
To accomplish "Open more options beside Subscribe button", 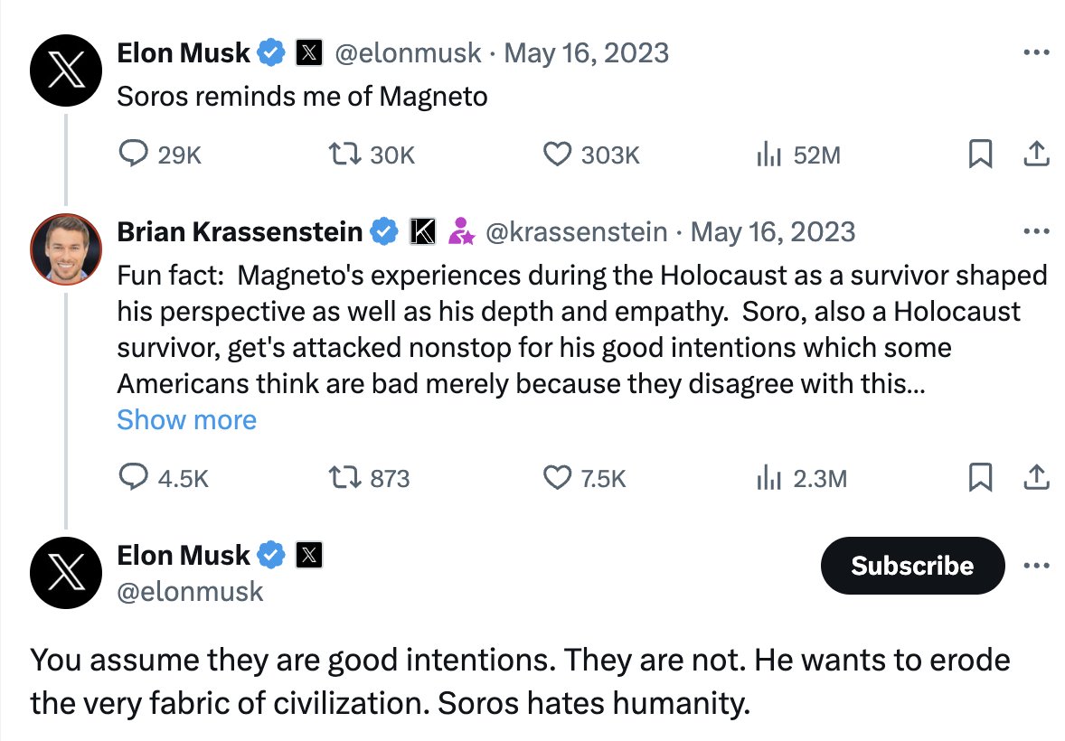I will click(x=1036, y=565).
